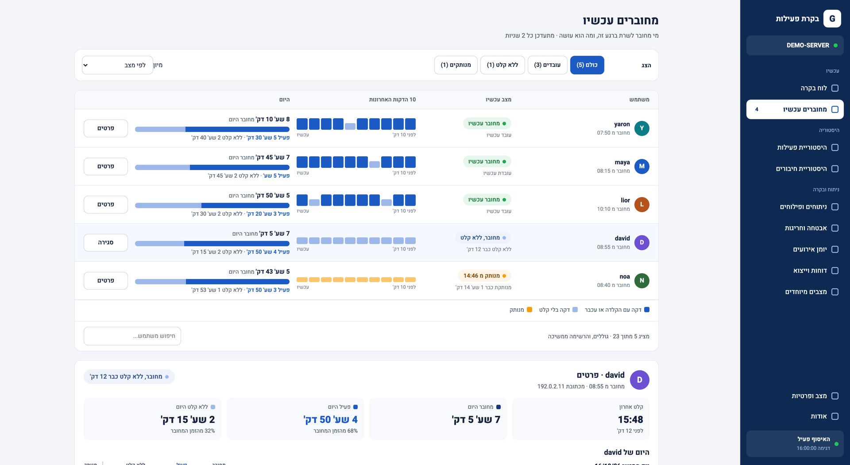Click the קלט אחרון 15:48 stat card
Screen dimensions: 850x465
point(581,419)
